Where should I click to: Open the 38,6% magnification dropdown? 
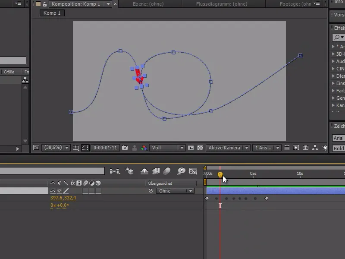pyautogui.click(x=56, y=148)
